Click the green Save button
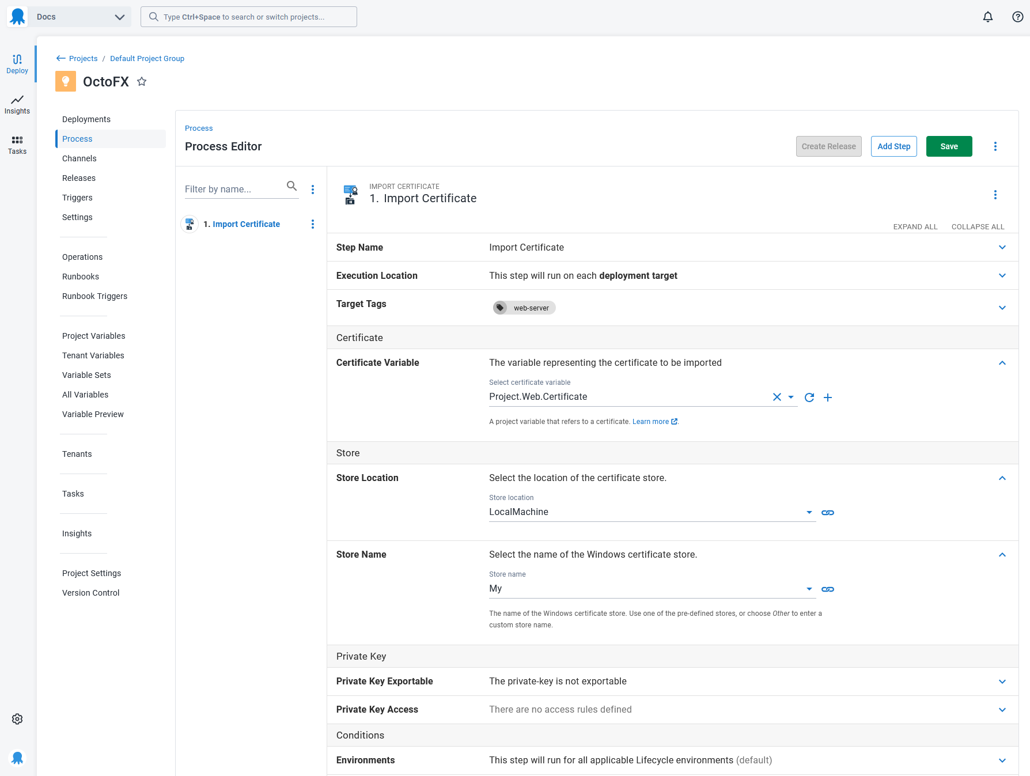 point(949,146)
